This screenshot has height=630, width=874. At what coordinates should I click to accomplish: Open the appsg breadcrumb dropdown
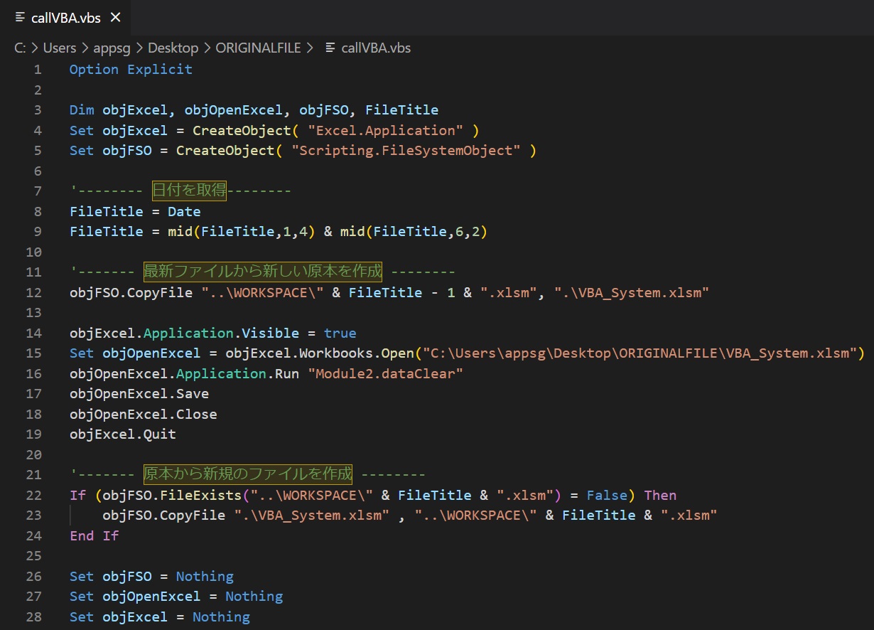pos(112,48)
